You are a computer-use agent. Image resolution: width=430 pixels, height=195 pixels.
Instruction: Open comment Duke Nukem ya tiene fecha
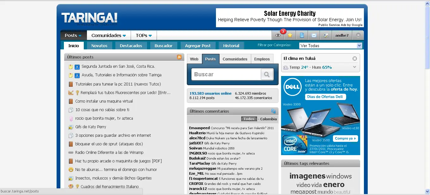pos(237,138)
